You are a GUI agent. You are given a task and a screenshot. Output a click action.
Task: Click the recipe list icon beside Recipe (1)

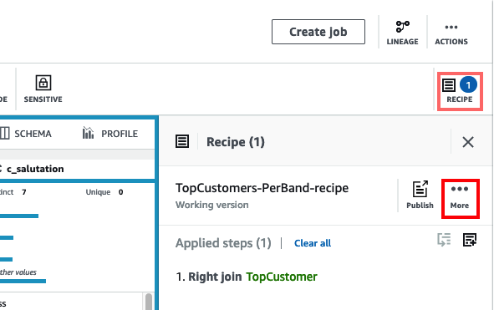(x=182, y=141)
